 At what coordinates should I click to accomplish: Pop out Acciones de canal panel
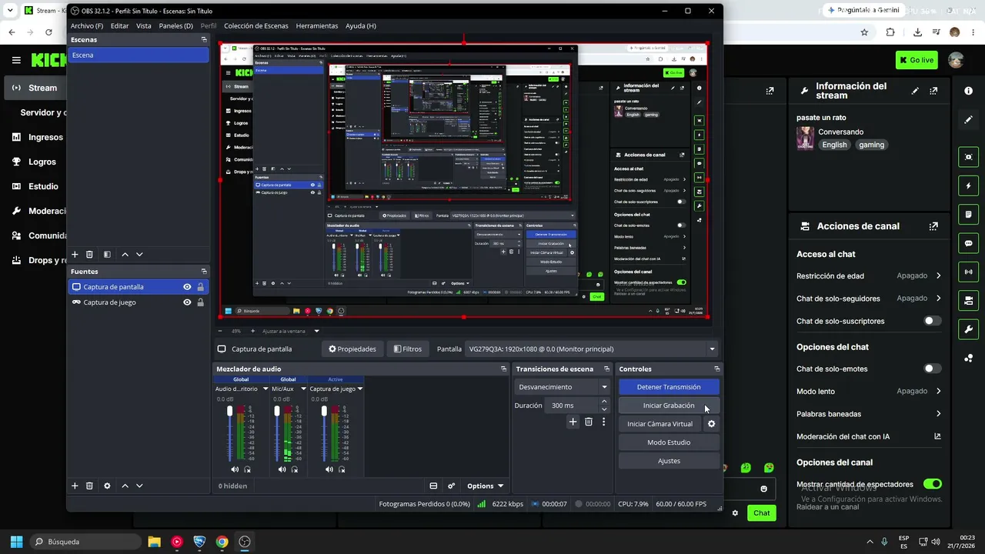(x=933, y=226)
